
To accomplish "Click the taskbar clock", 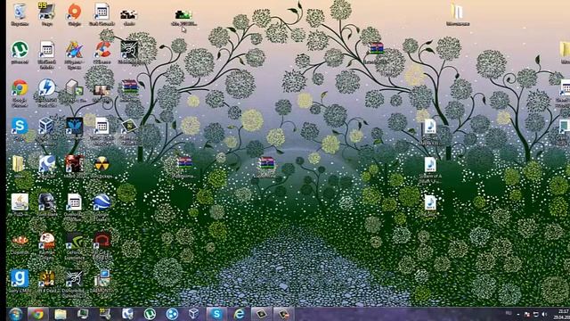I will coord(563,314).
